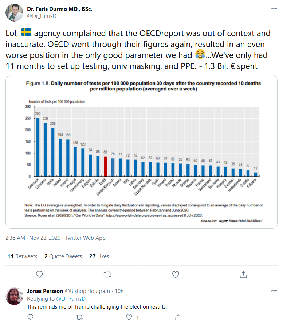View the 27 Likes list
Screen dimensions: 283x332
pyautogui.click(x=99, y=256)
